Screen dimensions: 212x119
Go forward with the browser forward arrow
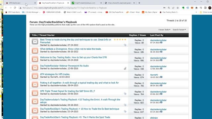pos(11,8)
